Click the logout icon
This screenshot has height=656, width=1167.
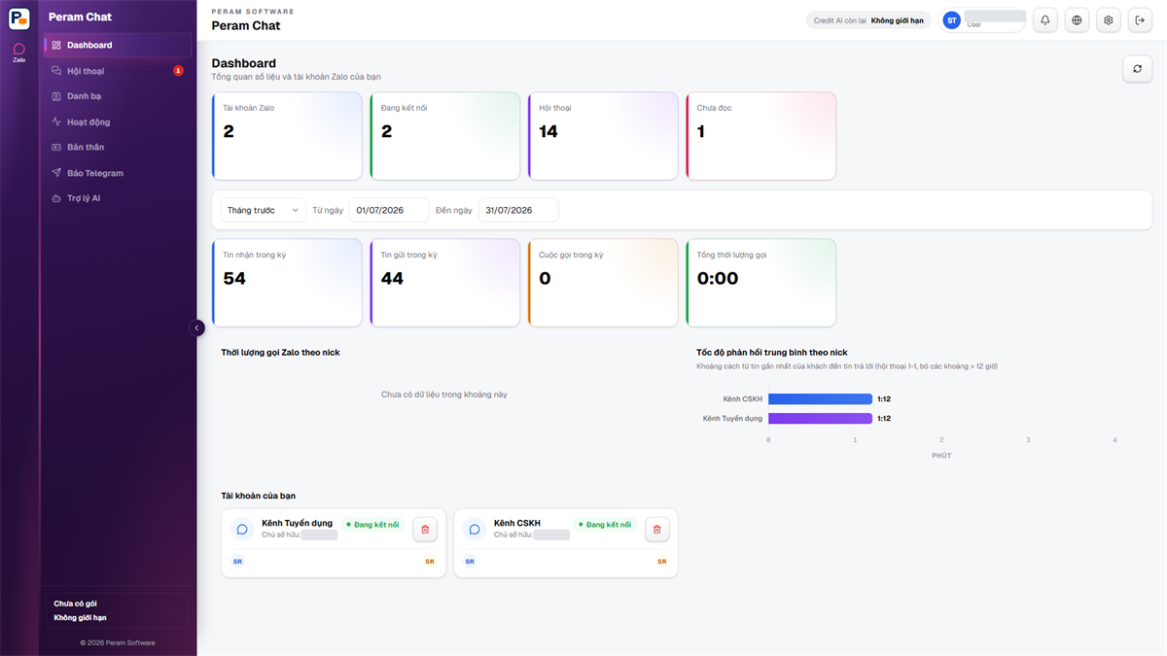pos(1140,20)
